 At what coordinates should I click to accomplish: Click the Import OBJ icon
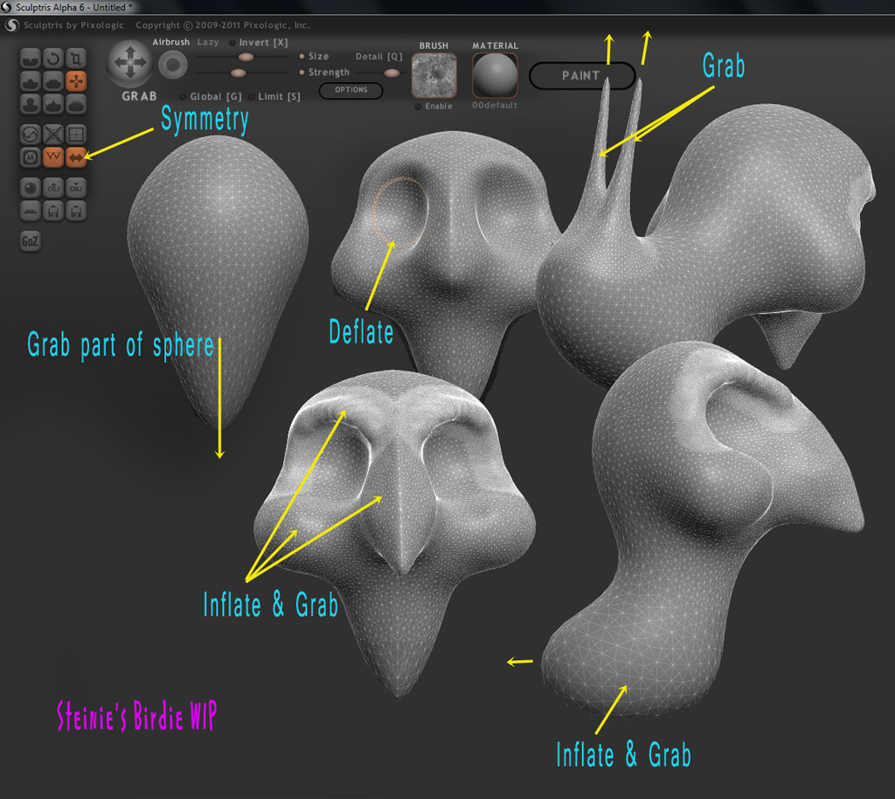[x=53, y=188]
